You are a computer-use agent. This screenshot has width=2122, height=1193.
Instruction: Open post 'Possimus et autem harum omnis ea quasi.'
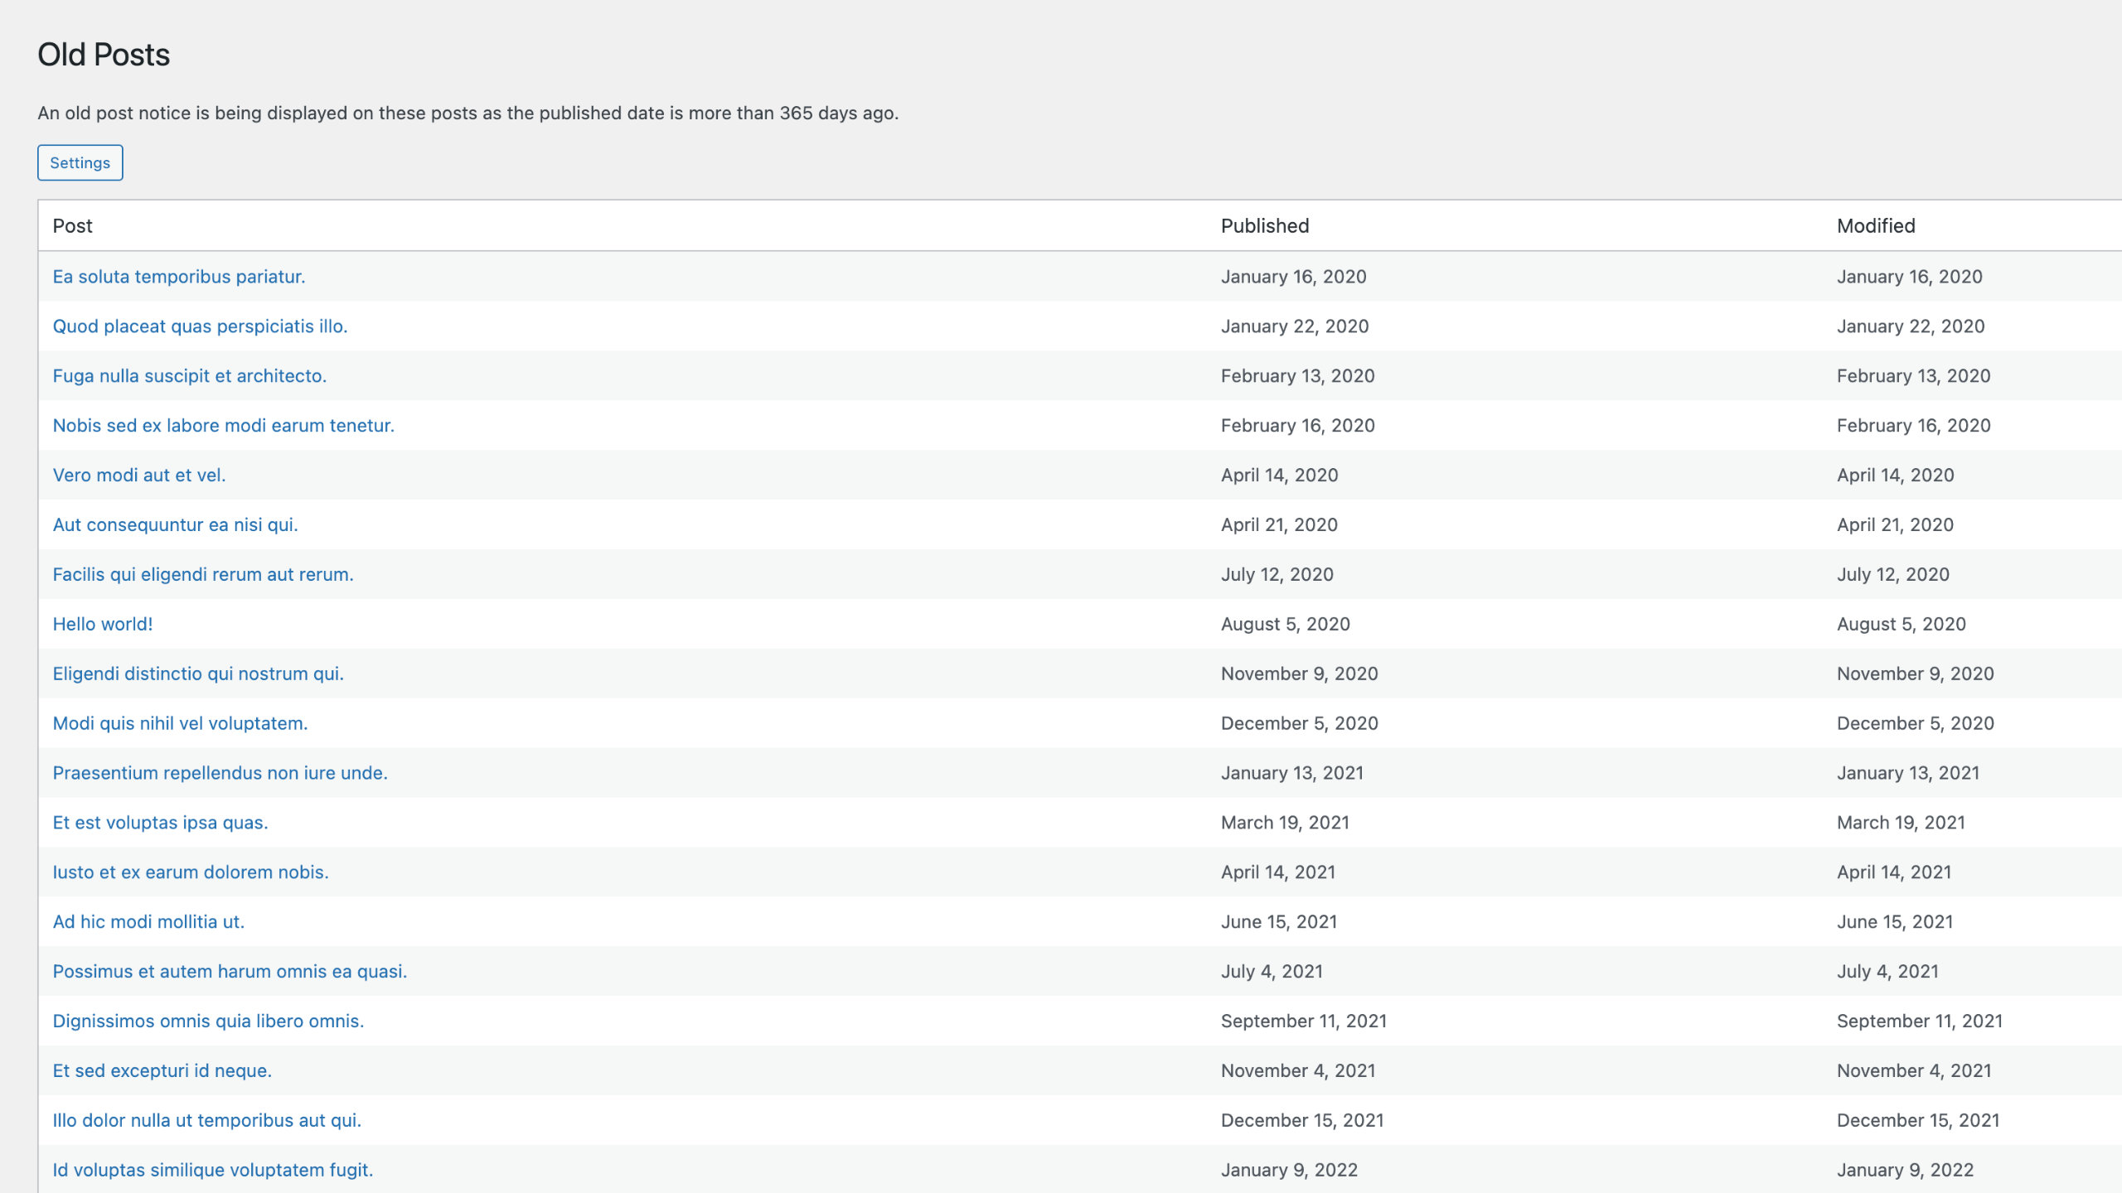pyautogui.click(x=230, y=973)
